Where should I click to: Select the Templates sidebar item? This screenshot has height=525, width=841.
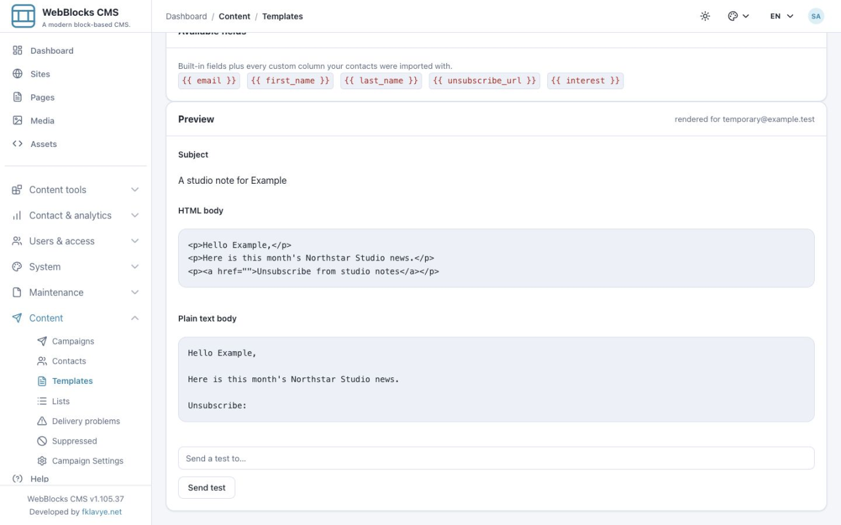[72, 381]
